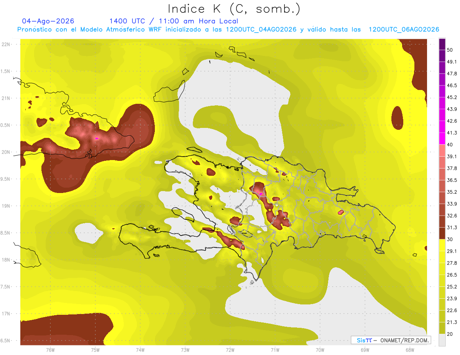Click the '26.5' color scale label
Screen dimensions: 460x355
(452, 275)
